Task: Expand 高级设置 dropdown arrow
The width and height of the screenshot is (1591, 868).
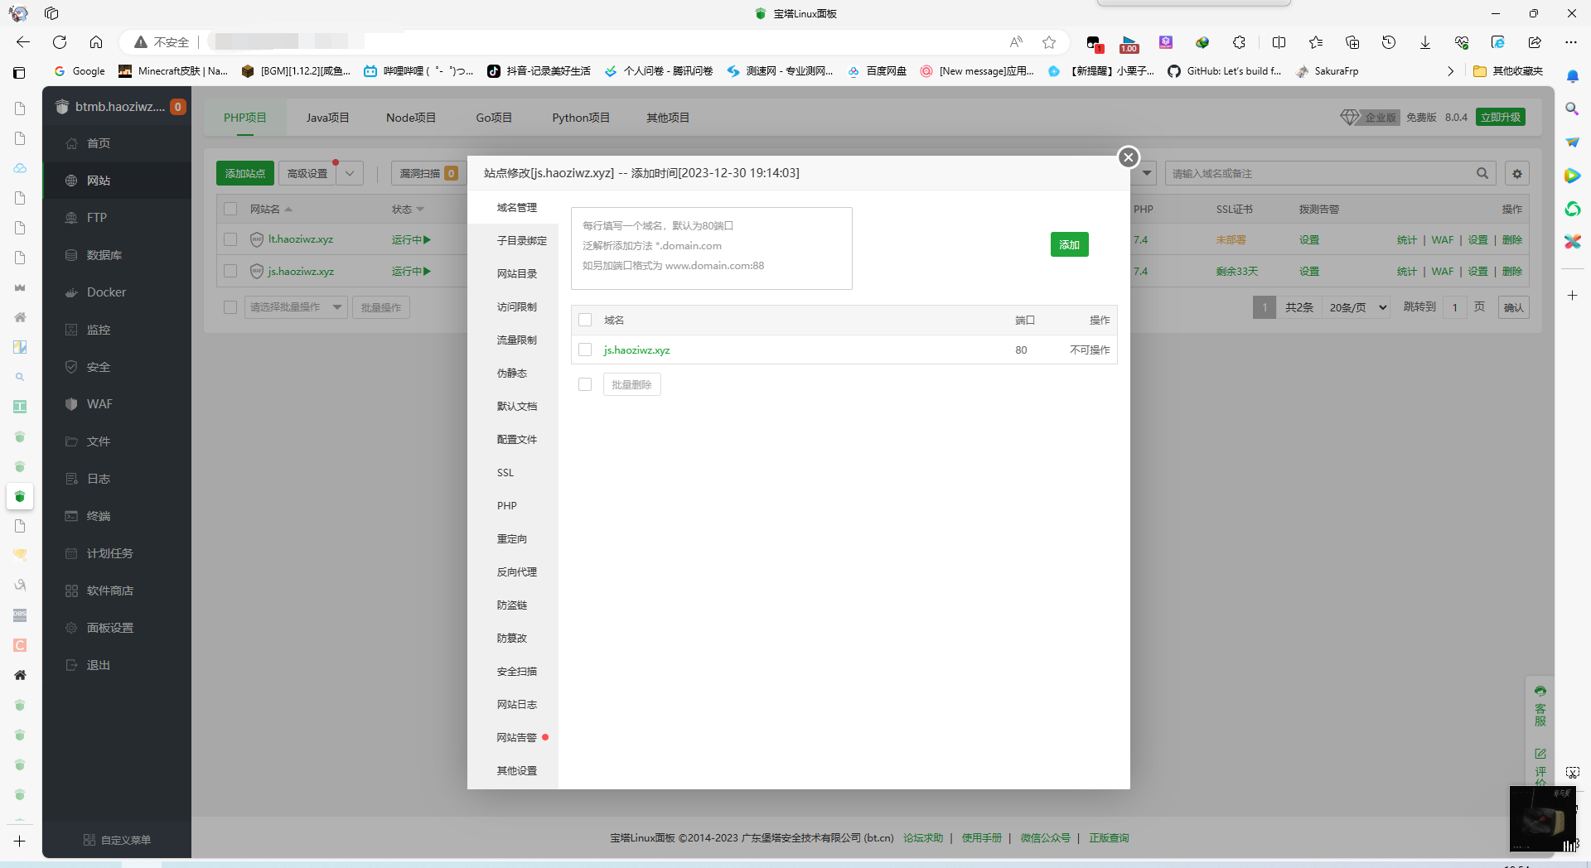Action: pos(350,173)
